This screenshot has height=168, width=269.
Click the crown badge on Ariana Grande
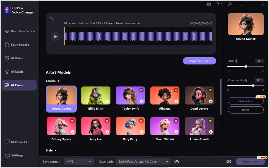coord(210,121)
